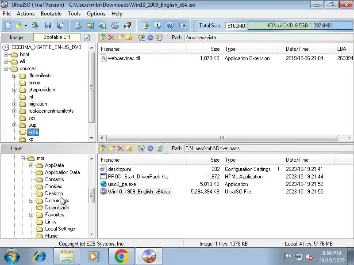
Task: Click the Open image file folder icon
Action: coord(18,26)
